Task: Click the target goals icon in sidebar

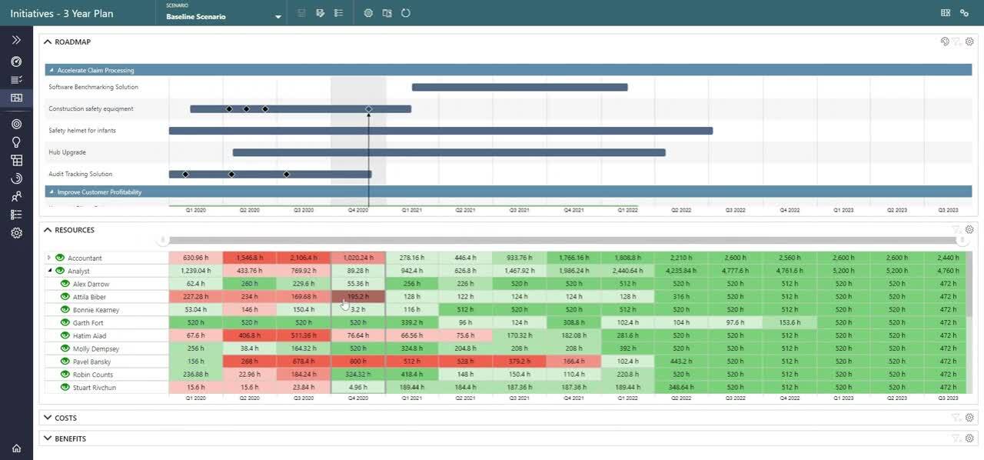Action: 16,124
